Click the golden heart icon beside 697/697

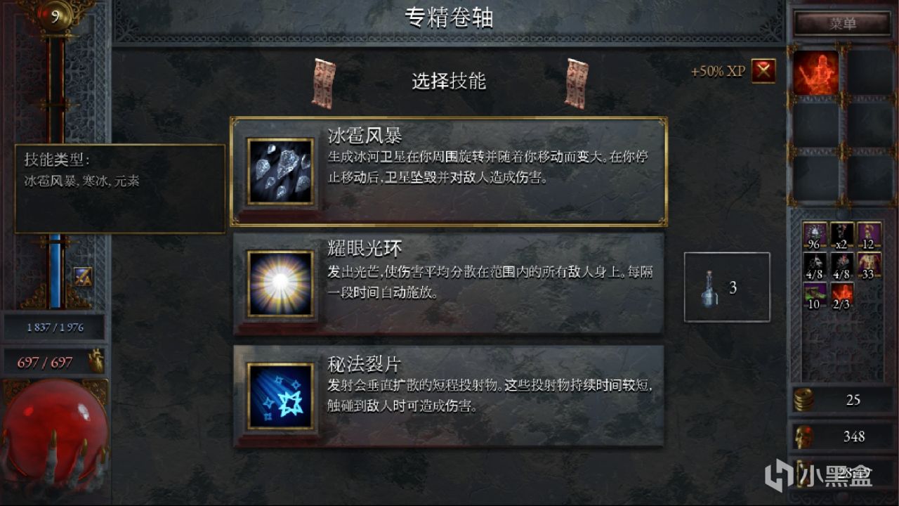coord(96,362)
